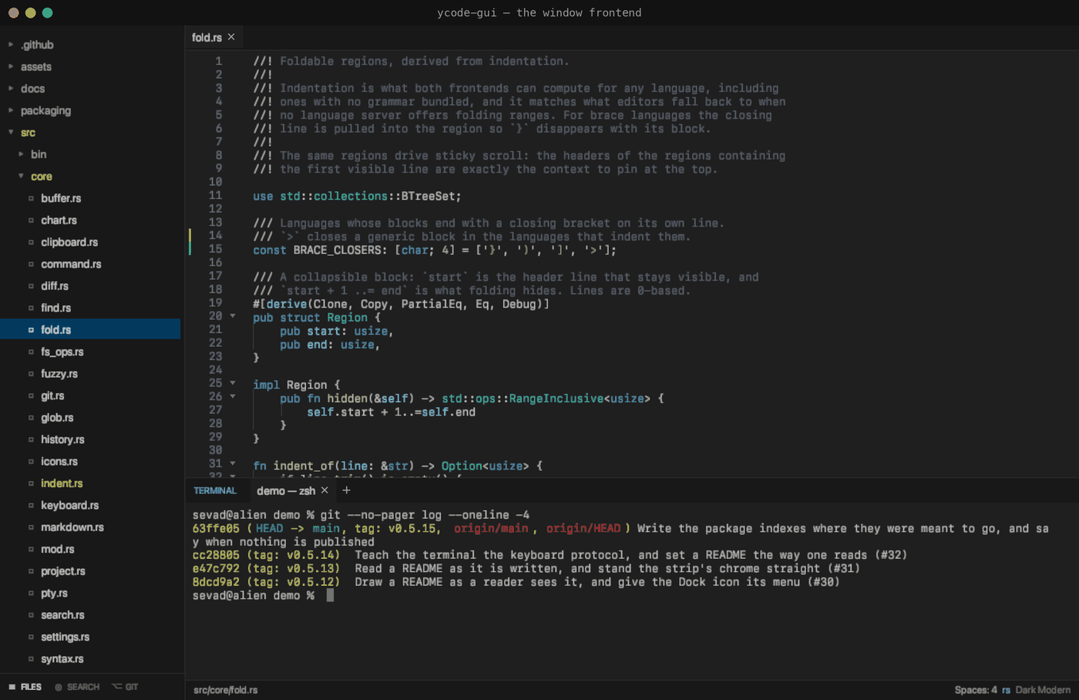Click file icon beside find.rs
The image size is (1079, 700).
(x=32, y=308)
